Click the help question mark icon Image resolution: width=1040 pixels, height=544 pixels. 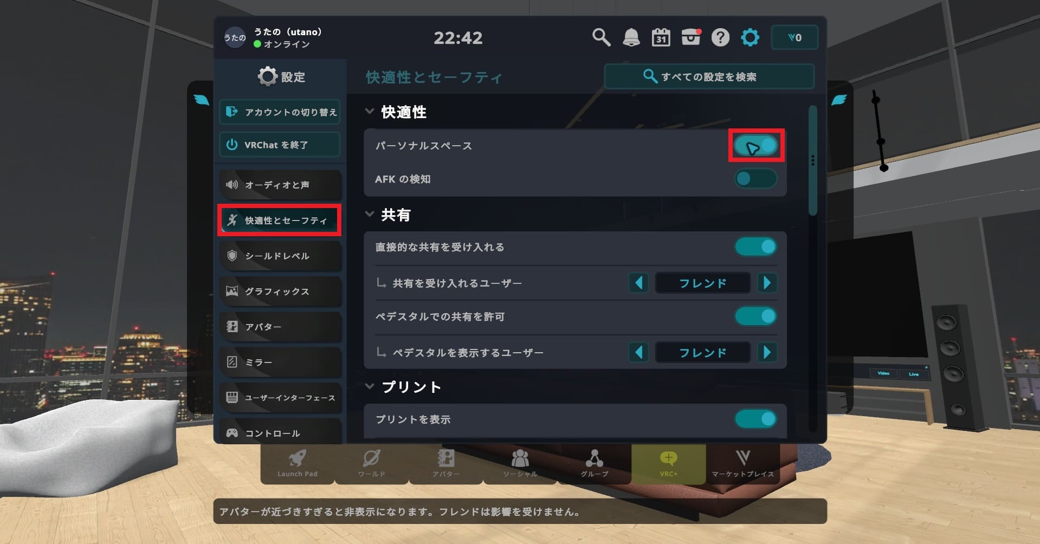[720, 37]
